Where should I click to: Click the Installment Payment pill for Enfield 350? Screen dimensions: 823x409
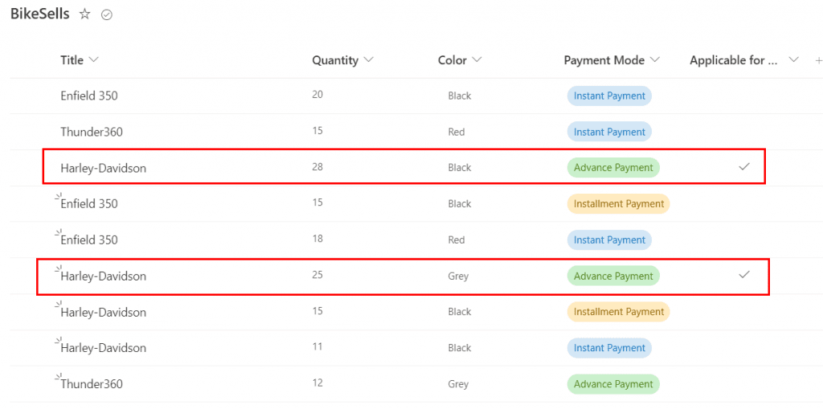tap(618, 204)
